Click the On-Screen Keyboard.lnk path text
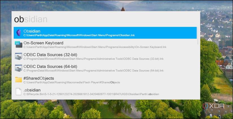 [95, 47]
